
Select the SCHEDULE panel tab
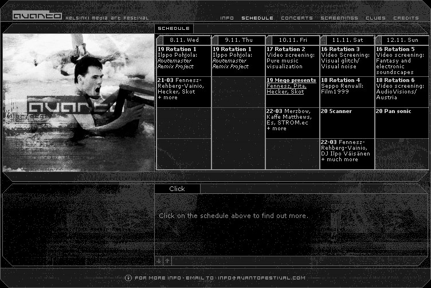[x=174, y=28]
